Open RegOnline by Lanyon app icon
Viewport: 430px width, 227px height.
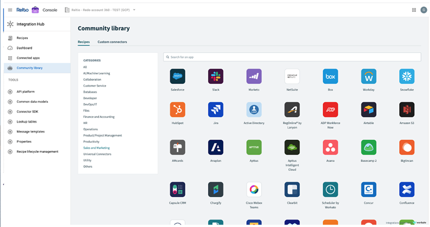[x=292, y=109]
